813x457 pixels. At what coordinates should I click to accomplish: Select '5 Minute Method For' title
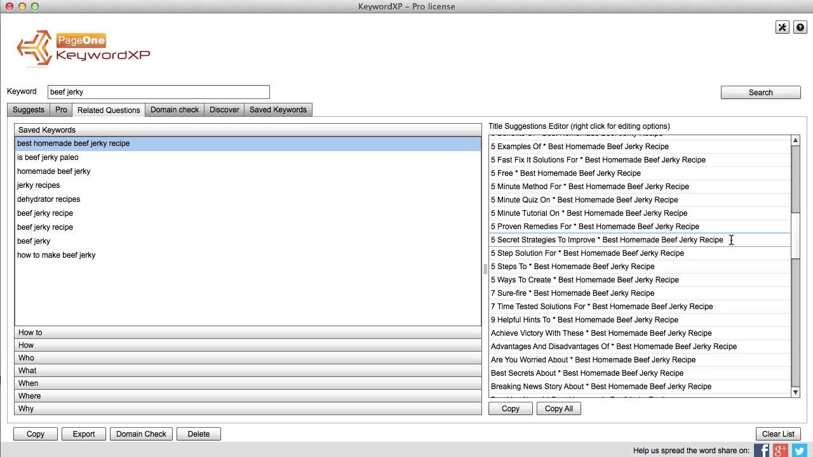click(640, 187)
